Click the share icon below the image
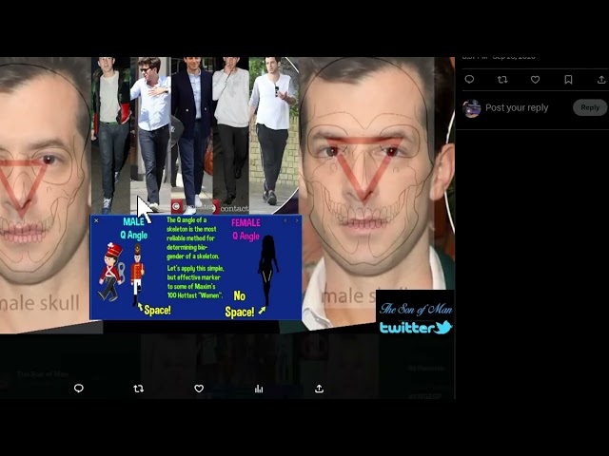 coord(319,389)
